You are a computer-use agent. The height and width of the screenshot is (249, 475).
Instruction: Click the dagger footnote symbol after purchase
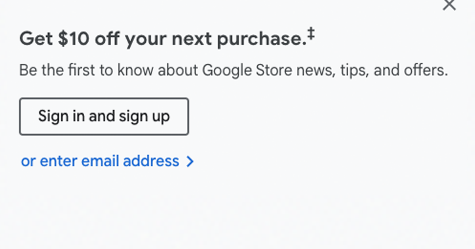click(312, 34)
